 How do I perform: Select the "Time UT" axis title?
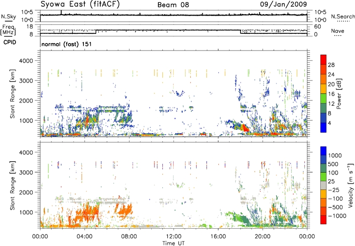pyautogui.click(x=174, y=243)
